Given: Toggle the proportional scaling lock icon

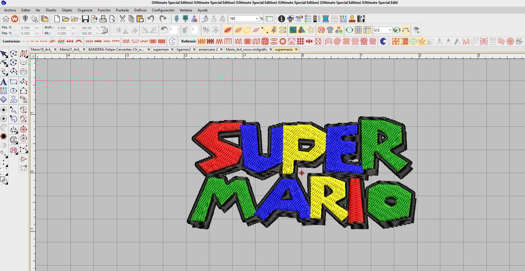Looking at the screenshot, I should (x=104, y=30).
